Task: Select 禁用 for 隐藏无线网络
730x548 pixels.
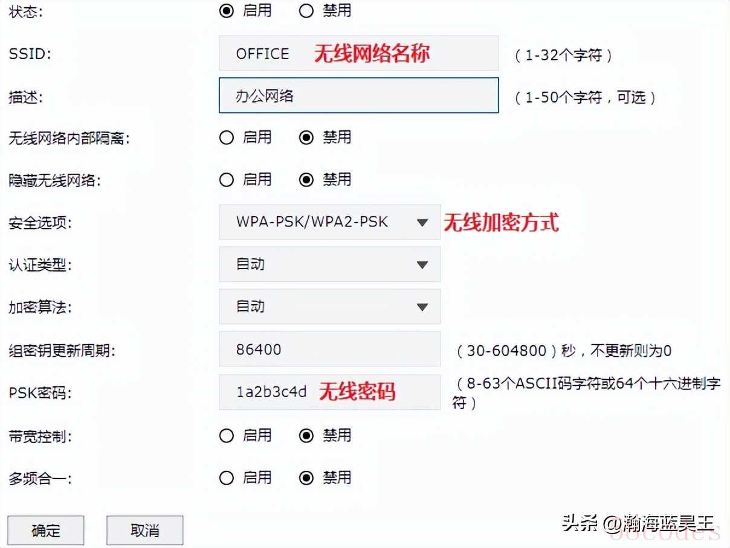Action: click(306, 180)
